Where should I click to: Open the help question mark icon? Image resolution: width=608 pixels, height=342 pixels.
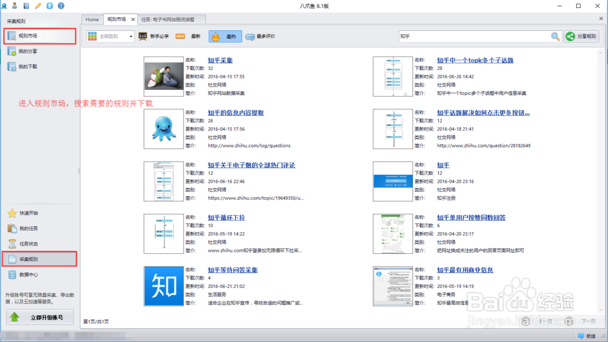pyautogui.click(x=61, y=5)
